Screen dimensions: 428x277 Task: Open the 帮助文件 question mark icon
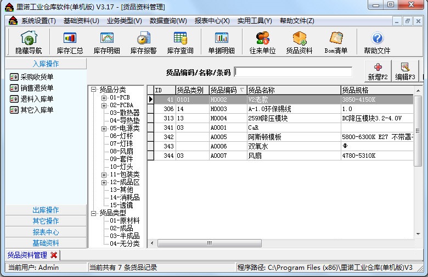coord(377,42)
